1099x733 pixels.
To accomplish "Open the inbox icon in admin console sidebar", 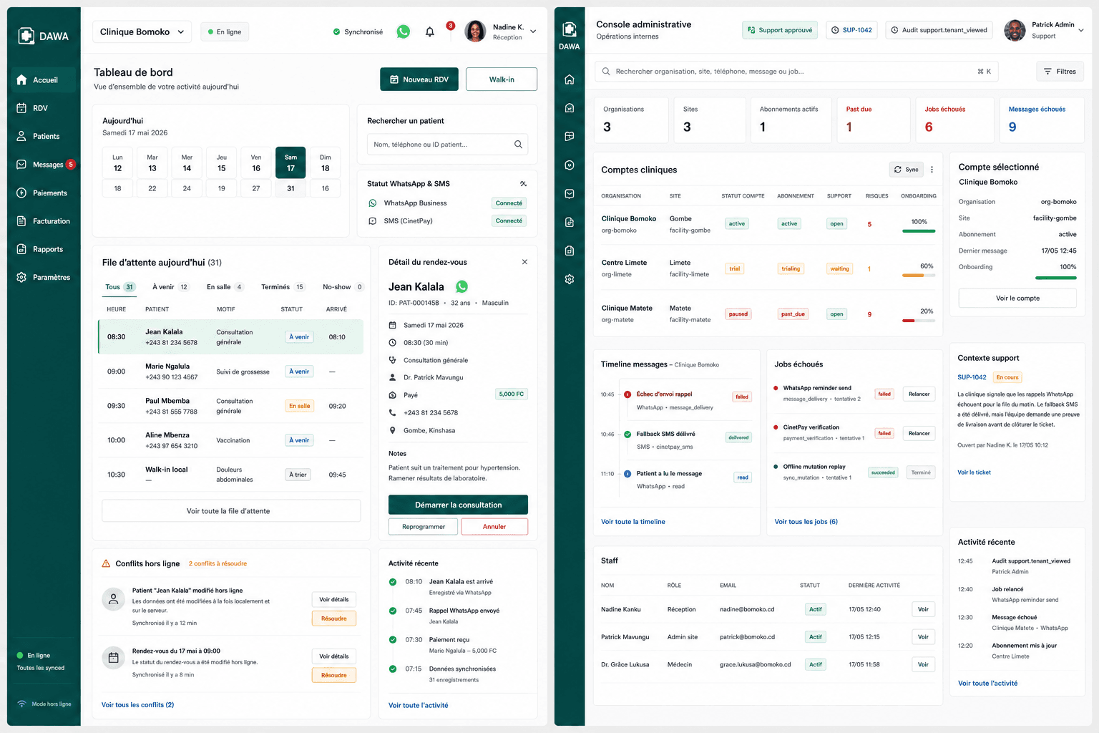I will pyautogui.click(x=570, y=193).
